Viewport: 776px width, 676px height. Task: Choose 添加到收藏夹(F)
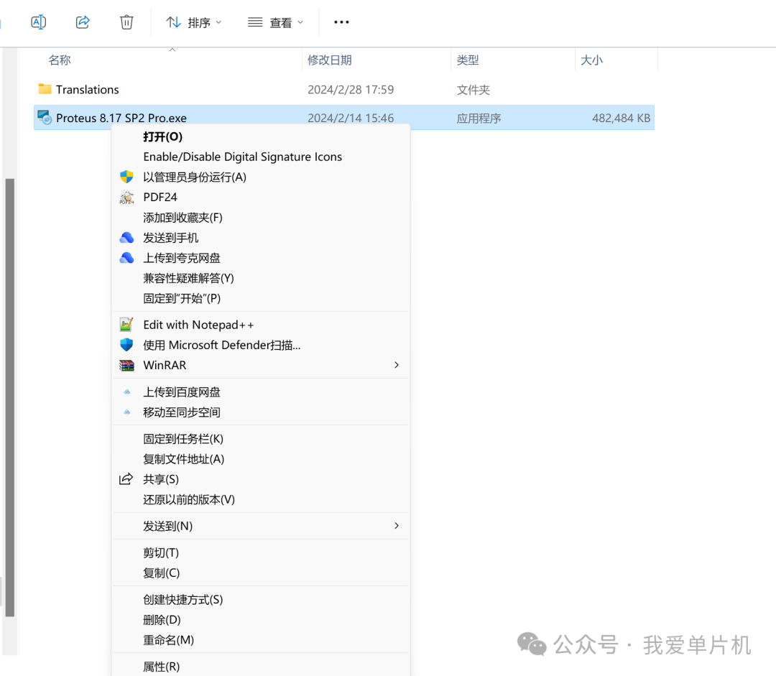click(183, 218)
